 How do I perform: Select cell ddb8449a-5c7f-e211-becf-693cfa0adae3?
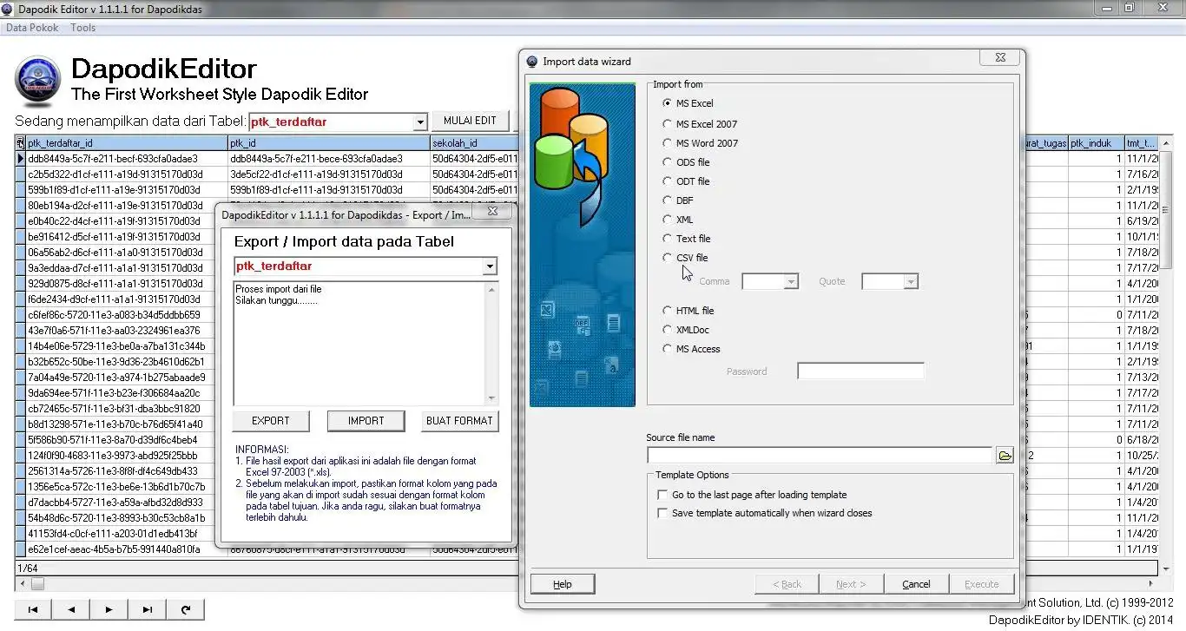[127, 159]
